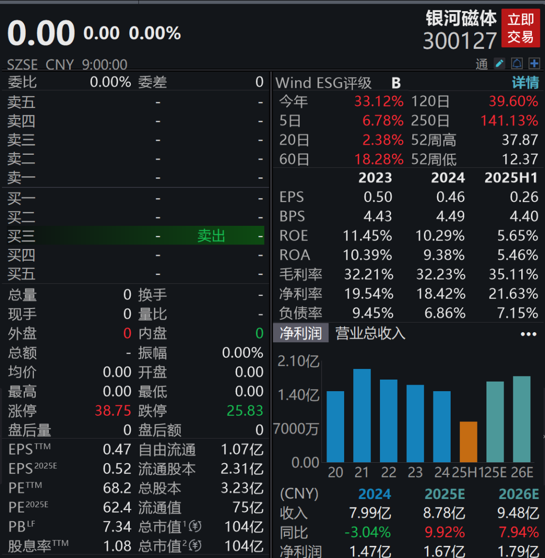
Task: Select the 2021 net profit bar
Action: [362, 416]
